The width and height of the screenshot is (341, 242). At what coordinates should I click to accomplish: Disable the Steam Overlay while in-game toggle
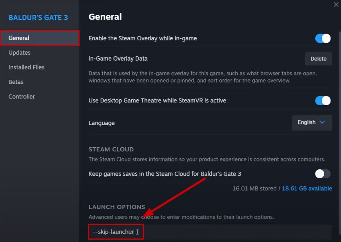click(x=323, y=38)
